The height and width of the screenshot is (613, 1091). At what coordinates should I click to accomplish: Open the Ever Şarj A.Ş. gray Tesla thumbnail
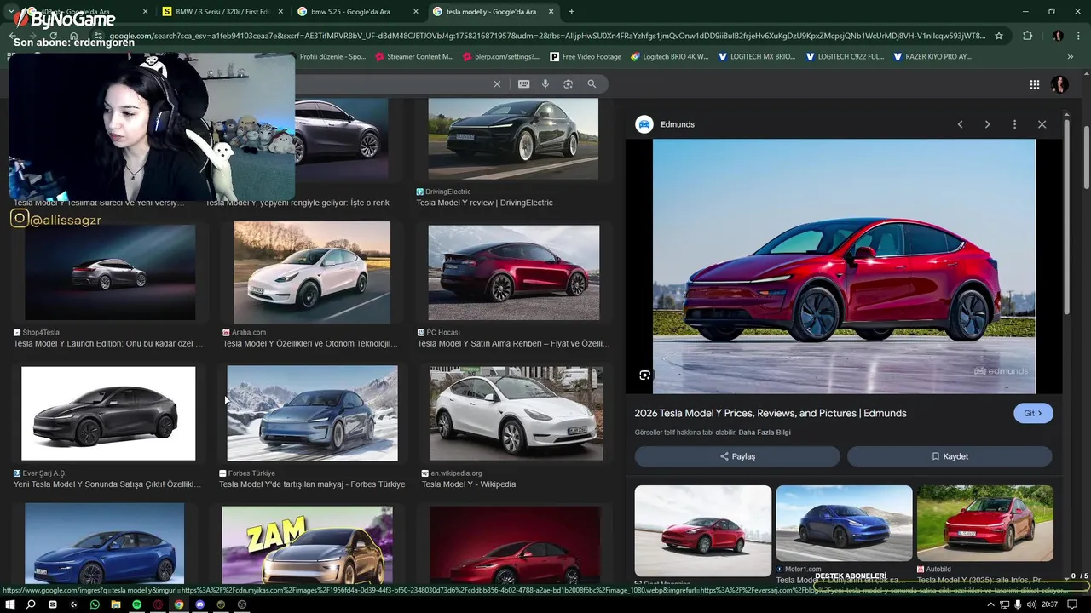(108, 414)
